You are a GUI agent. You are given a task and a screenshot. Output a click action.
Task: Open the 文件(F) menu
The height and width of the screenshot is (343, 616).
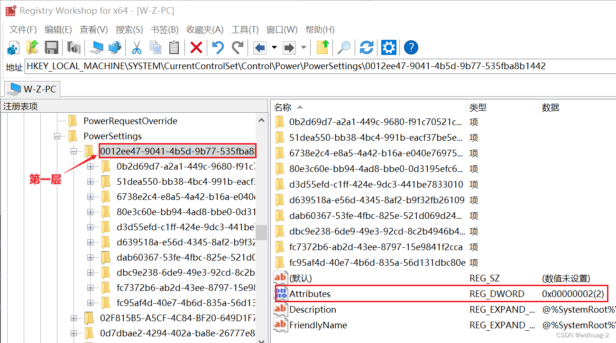click(23, 29)
